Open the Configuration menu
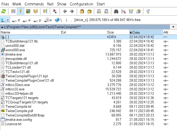177x130 pixels. pos(81,4)
